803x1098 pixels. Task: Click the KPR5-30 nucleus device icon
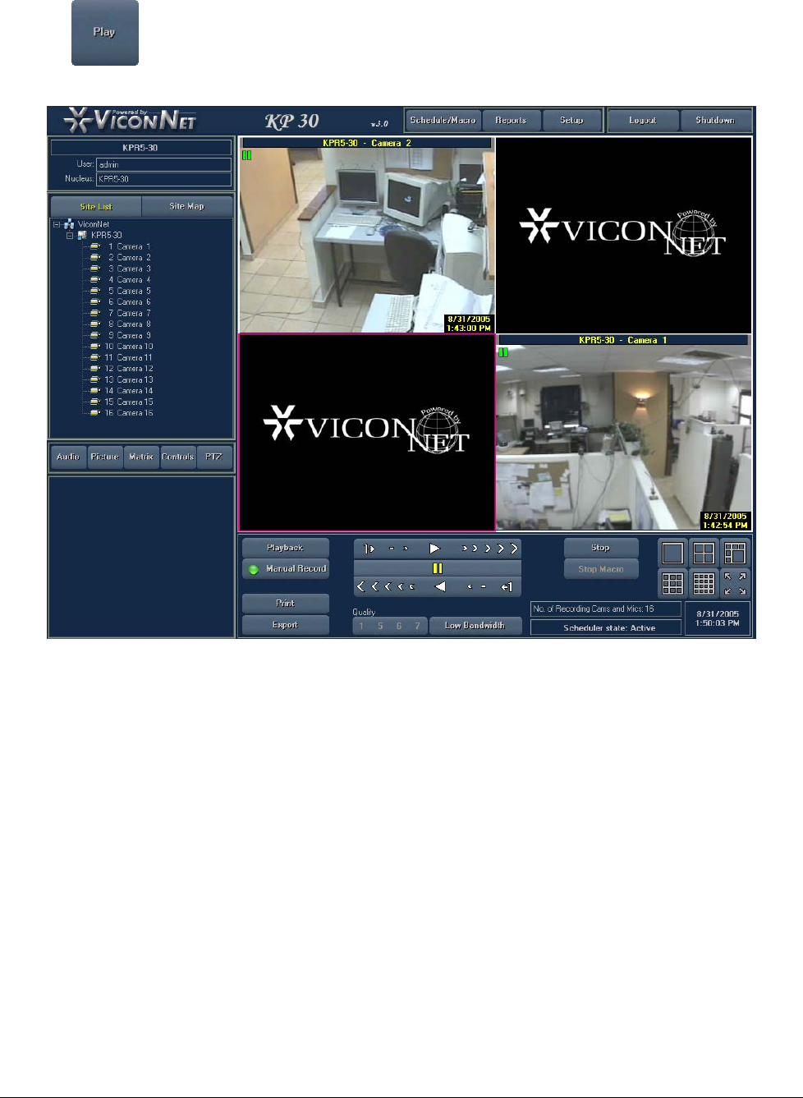point(82,235)
